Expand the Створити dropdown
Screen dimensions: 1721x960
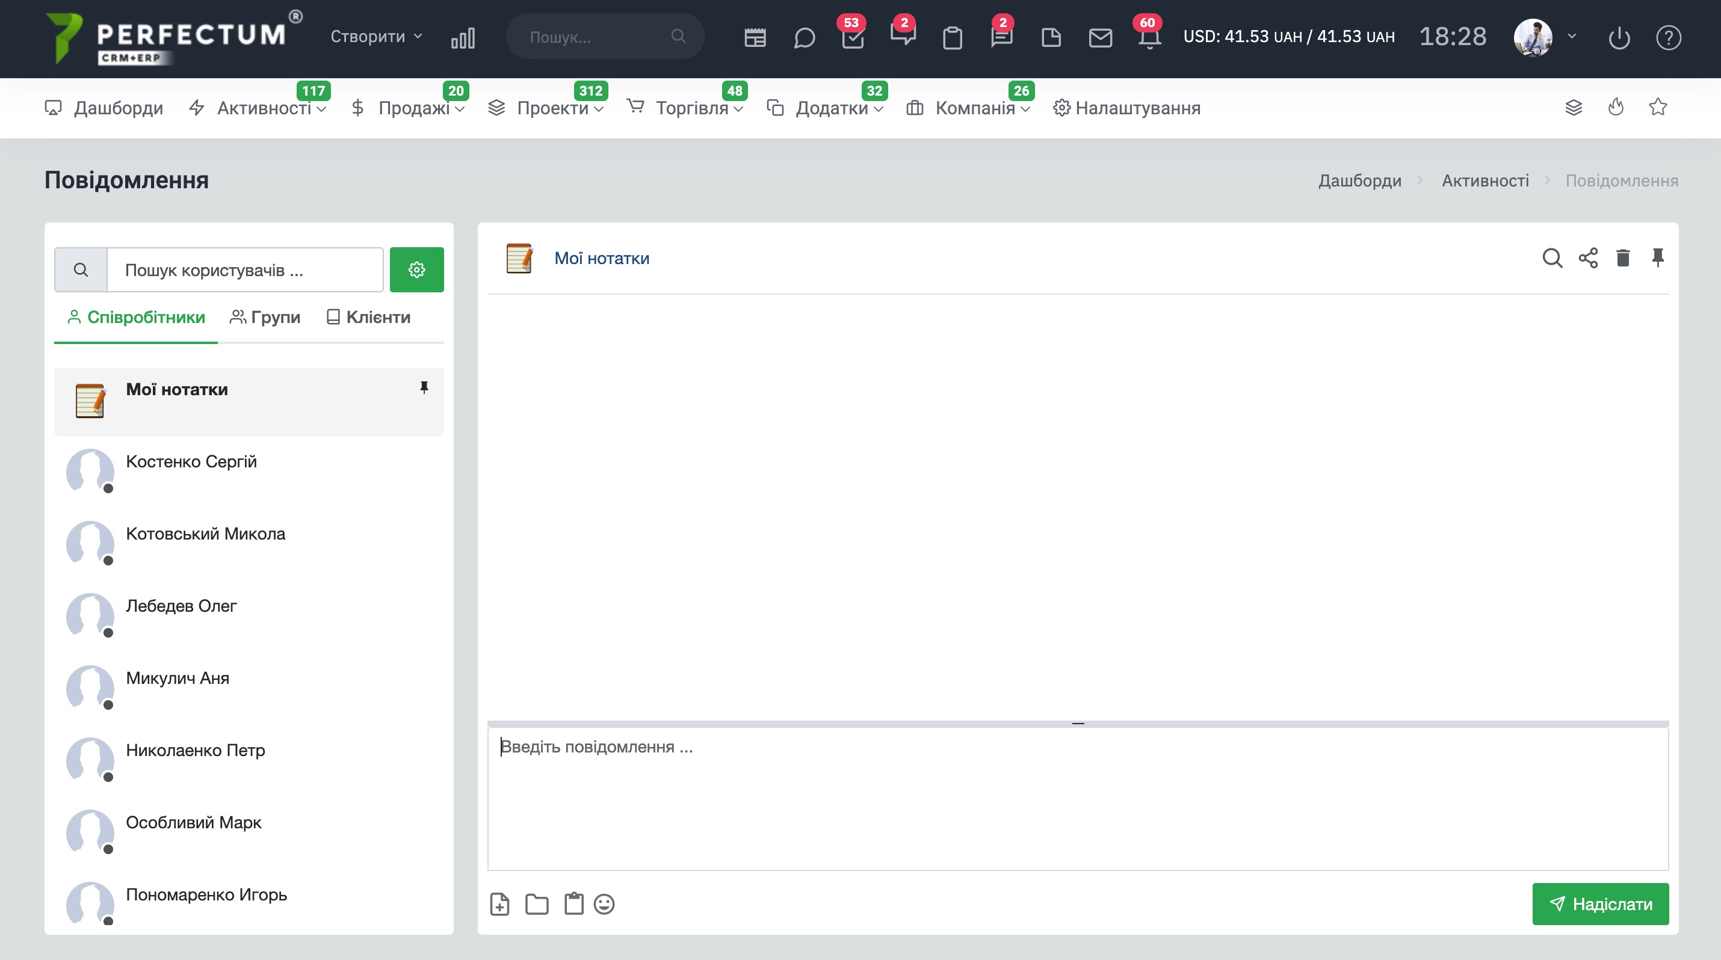(377, 36)
